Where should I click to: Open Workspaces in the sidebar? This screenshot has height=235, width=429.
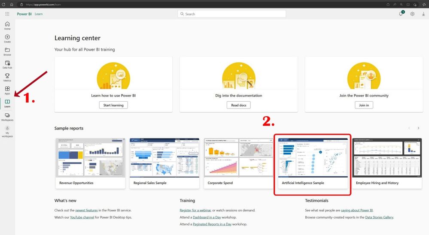pyautogui.click(x=7, y=117)
